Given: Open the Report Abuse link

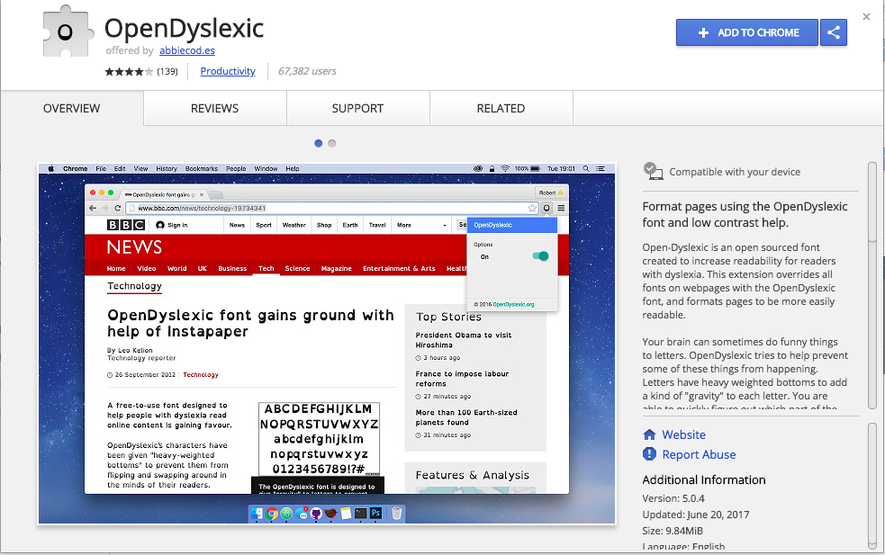Looking at the screenshot, I should coord(699,454).
